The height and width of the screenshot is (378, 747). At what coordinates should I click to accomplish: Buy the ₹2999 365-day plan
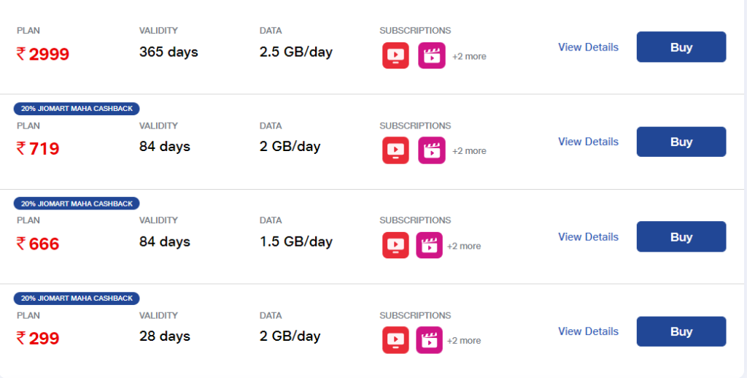pos(681,47)
